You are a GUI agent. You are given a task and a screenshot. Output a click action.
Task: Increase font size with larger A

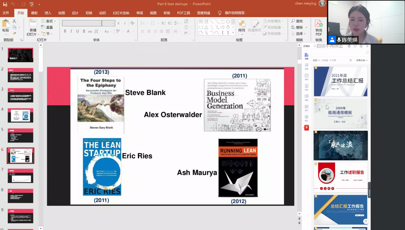(119, 23)
